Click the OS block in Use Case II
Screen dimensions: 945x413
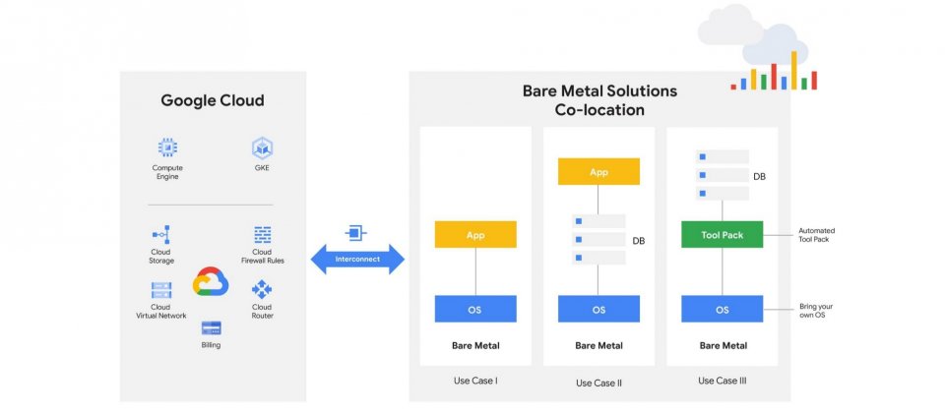598,309
